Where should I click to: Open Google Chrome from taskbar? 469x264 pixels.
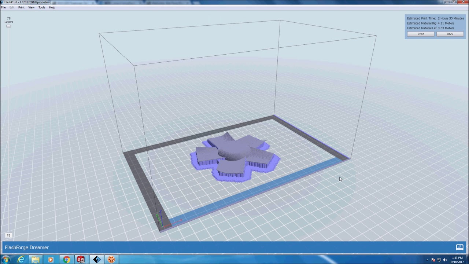point(66,260)
